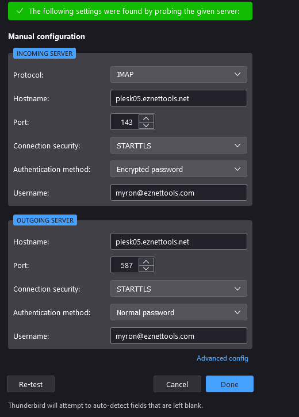The height and width of the screenshot is (417, 299).
Task: Cancel the account setup
Action: pyautogui.click(x=177, y=384)
